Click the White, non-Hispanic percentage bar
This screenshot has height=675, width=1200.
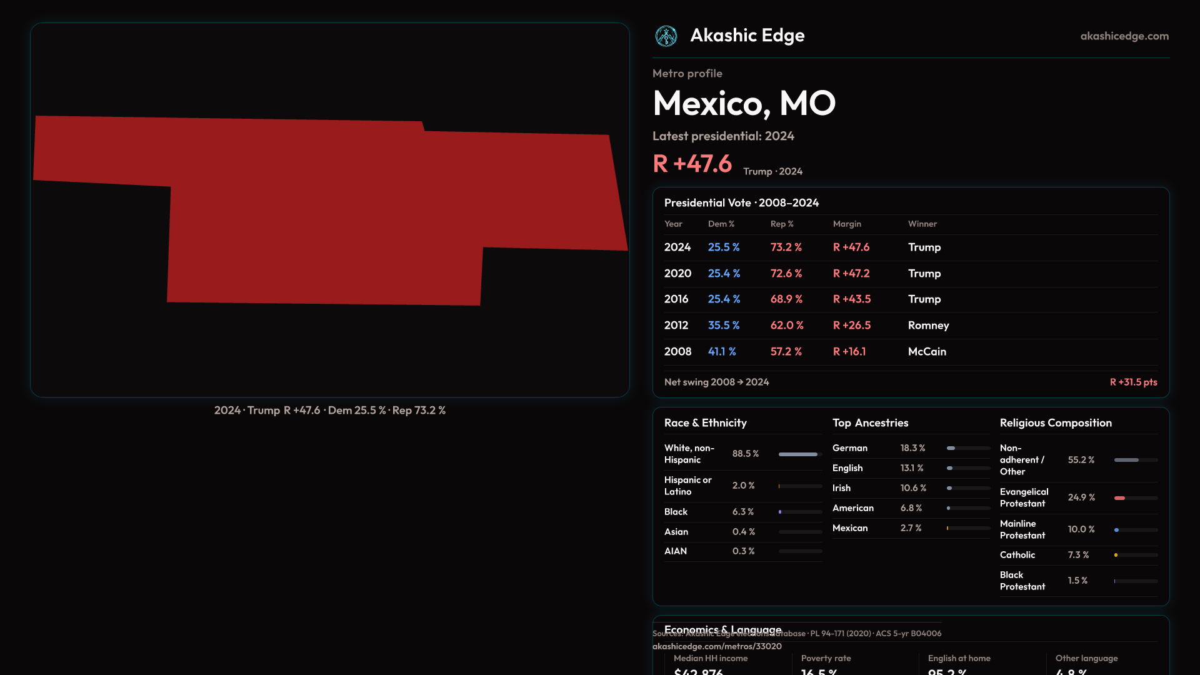tap(799, 454)
